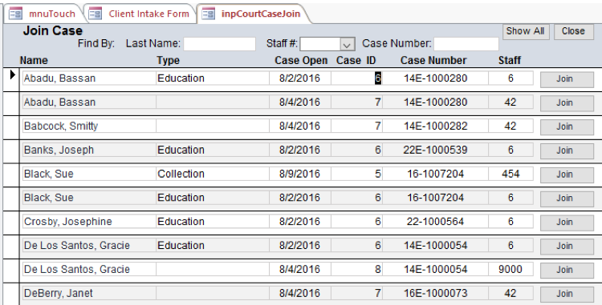Screen dimensions: 602x305
Task: Click the Case Number column header
Action: 433,61
